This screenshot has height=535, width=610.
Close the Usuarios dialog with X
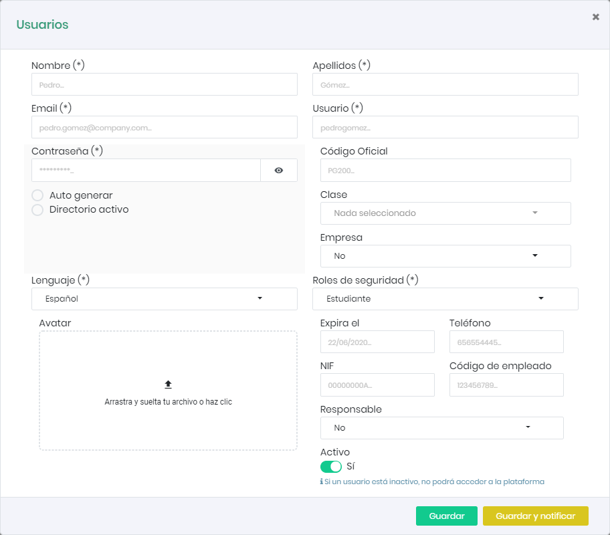point(595,17)
